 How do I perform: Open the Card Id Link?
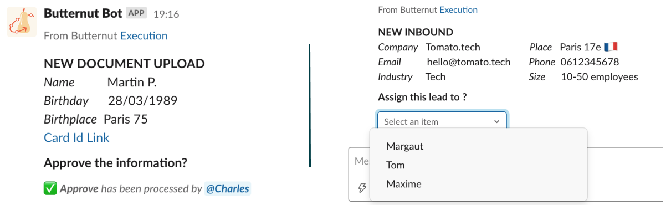[76, 138]
